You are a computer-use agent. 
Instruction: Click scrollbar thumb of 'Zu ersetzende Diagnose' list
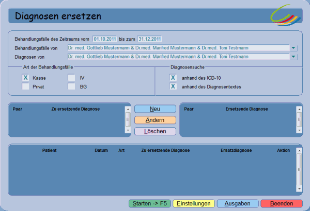128,119
